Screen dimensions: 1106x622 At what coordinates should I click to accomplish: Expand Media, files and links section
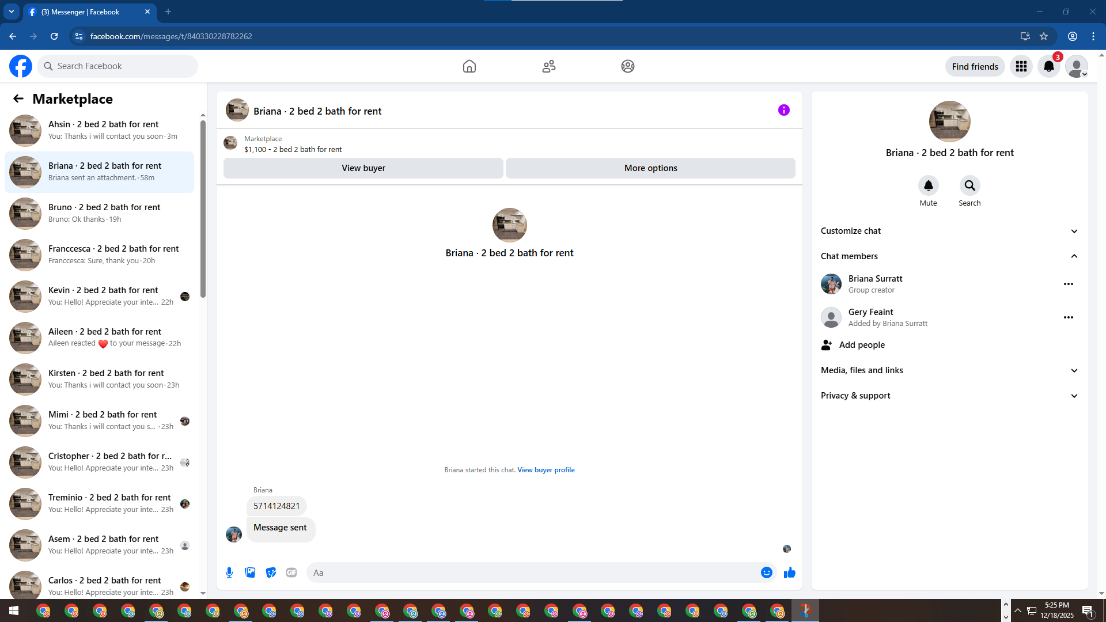click(950, 370)
